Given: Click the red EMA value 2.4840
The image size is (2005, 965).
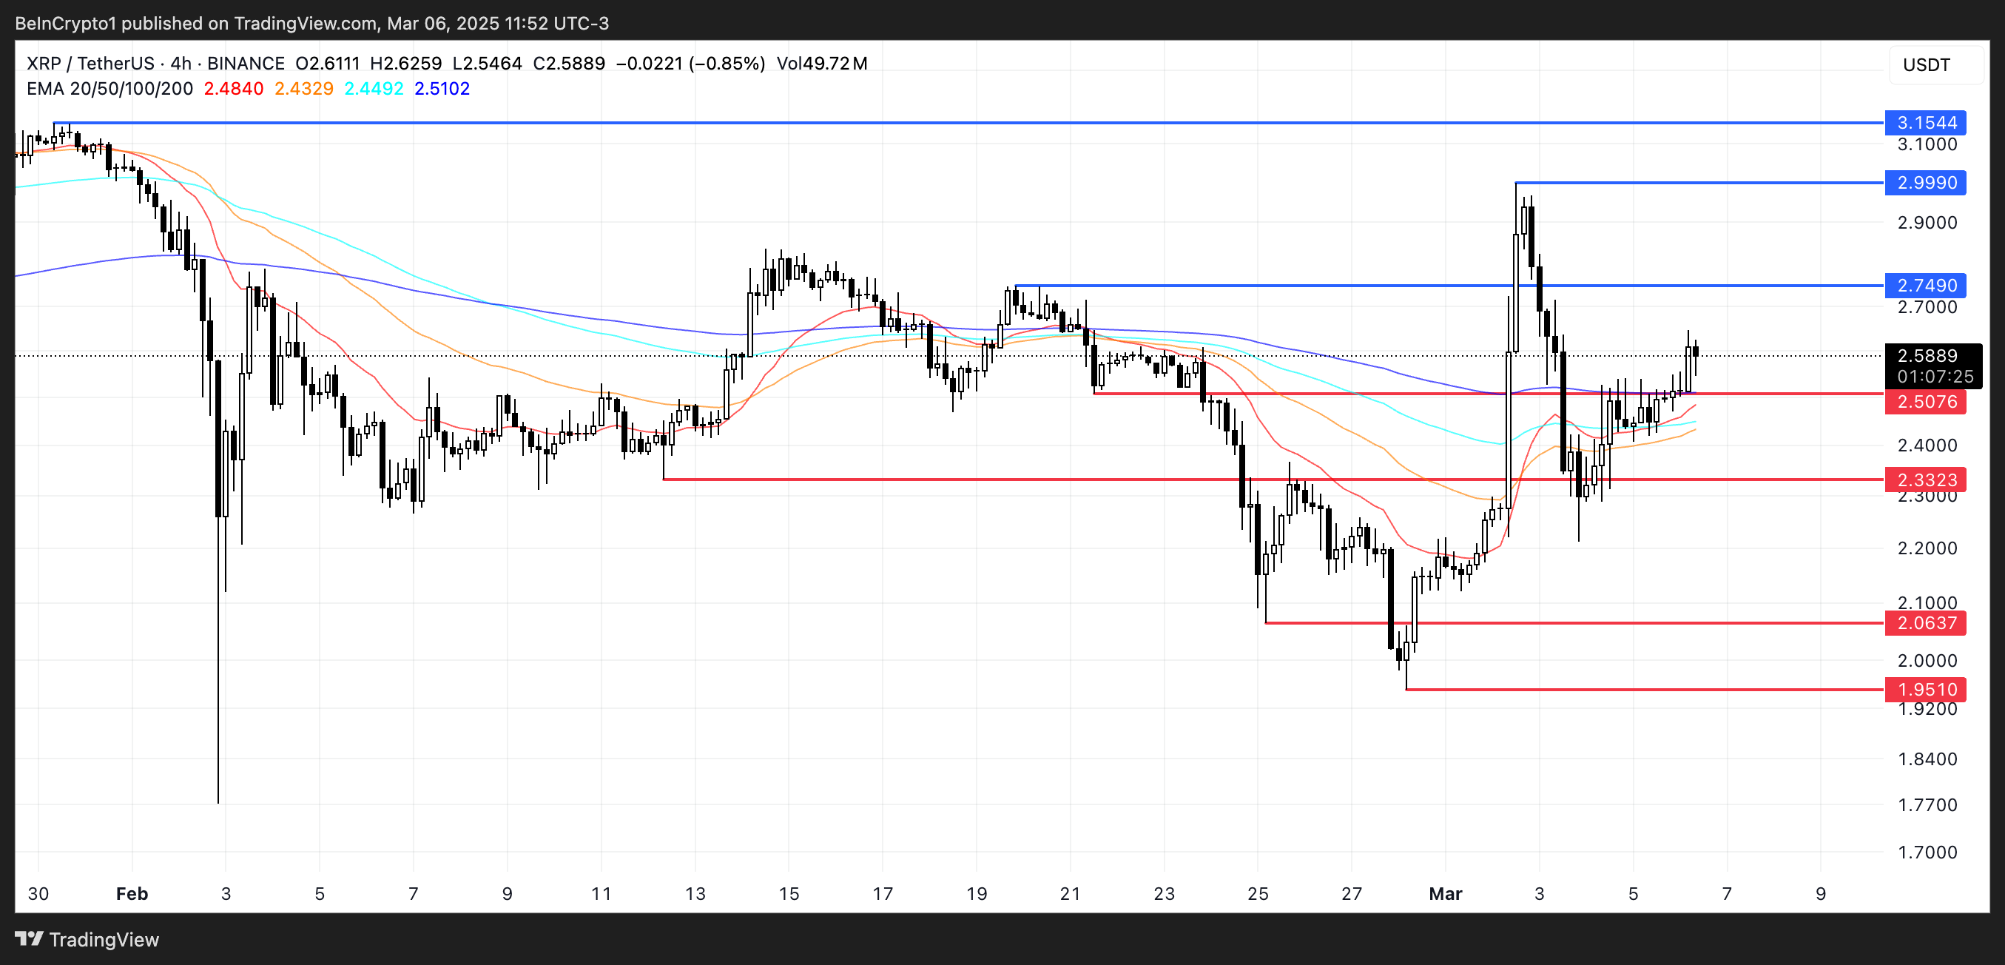Looking at the screenshot, I should pyautogui.click(x=234, y=89).
